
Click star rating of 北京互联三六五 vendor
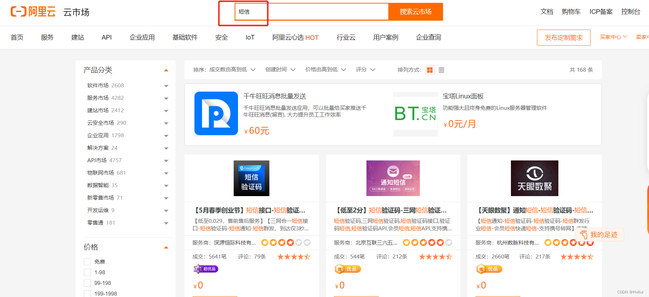point(427,243)
